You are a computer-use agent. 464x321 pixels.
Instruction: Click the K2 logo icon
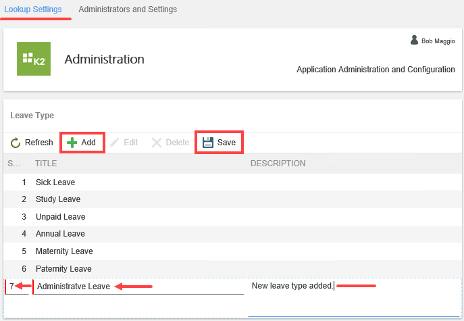(34, 59)
